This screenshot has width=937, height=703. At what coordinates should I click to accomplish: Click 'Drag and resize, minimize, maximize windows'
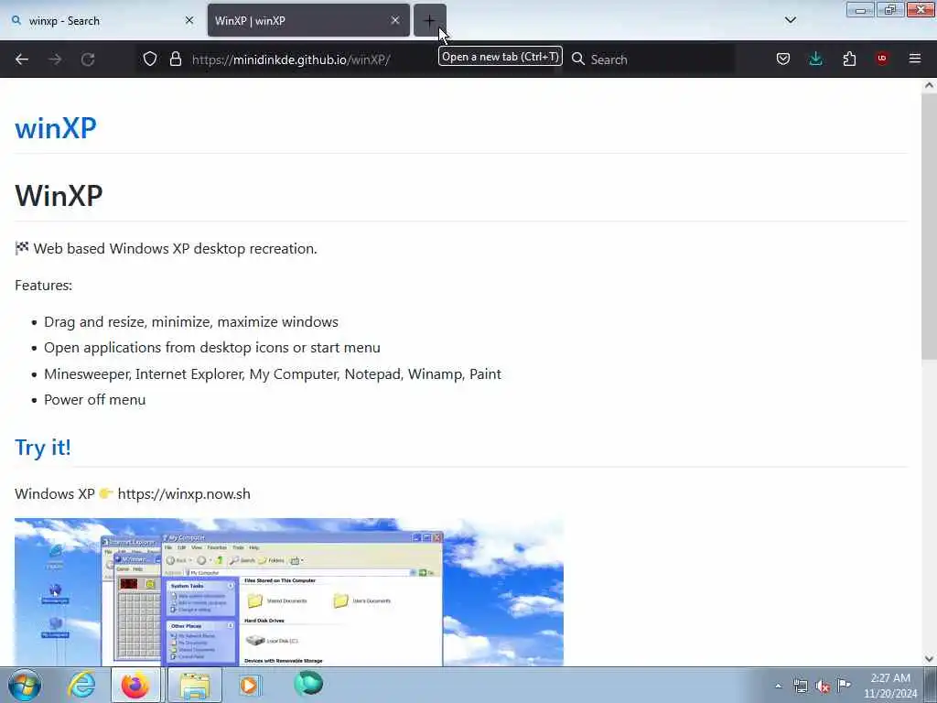coord(191,321)
